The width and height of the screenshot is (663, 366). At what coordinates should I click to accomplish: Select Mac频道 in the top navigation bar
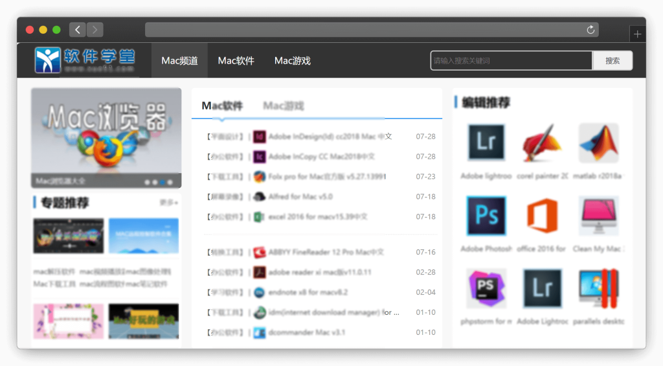(179, 61)
